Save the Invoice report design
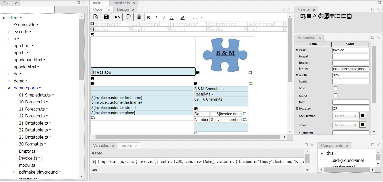This screenshot has width=383, height=182. tap(106, 17)
